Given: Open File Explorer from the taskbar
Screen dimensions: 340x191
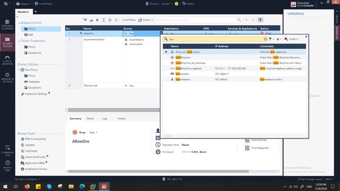Looking at the screenshot, I should click(71, 186).
